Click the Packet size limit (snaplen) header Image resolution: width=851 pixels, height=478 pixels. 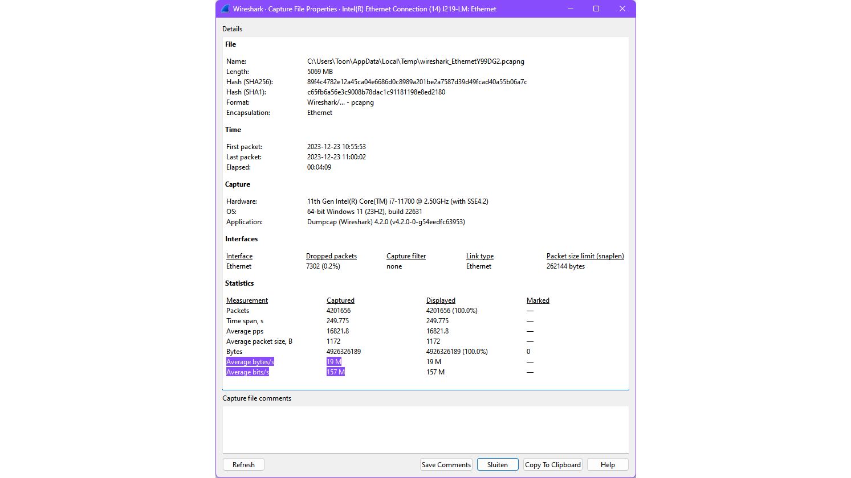(x=585, y=256)
